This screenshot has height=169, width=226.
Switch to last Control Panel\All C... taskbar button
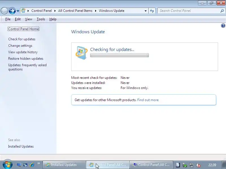tap(151, 165)
